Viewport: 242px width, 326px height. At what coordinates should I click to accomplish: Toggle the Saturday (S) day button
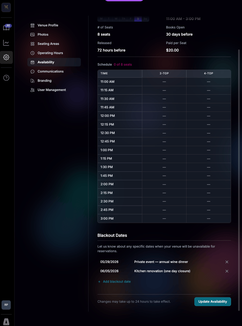pos(138,18)
